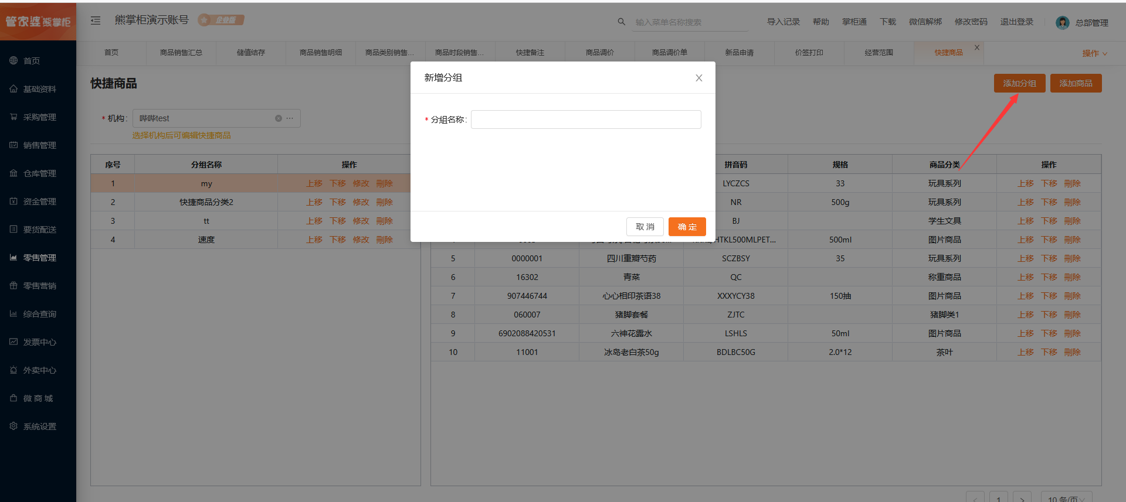This screenshot has height=502, width=1126.
Task: Click the 确定 button in dialog
Action: pos(687,227)
